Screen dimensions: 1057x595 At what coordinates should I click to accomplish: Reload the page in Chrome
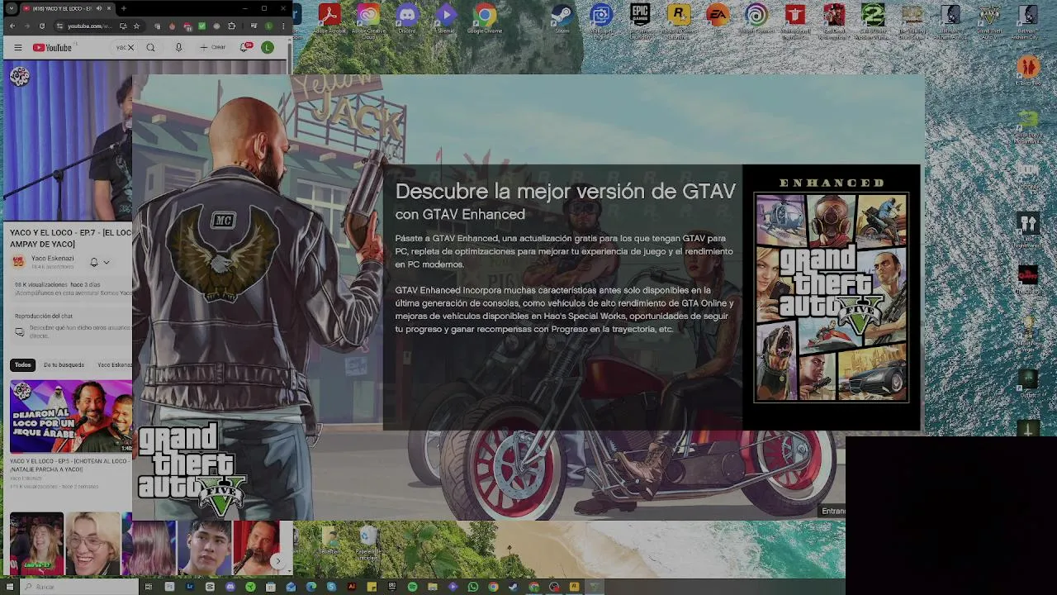[42, 26]
